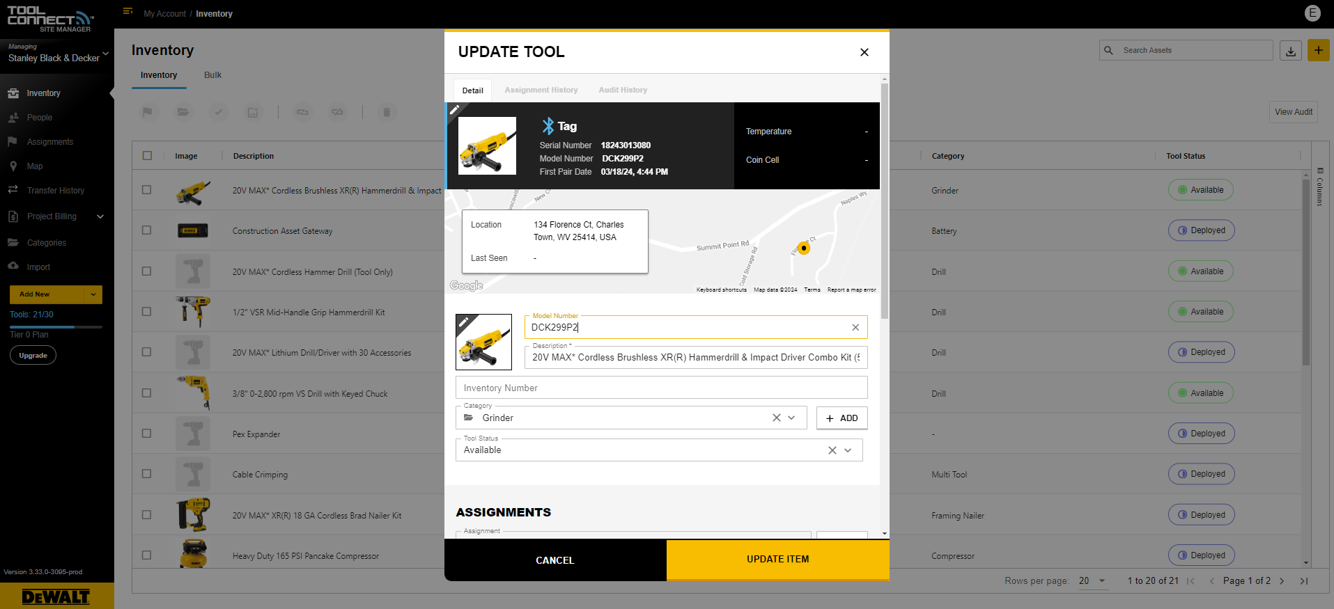
Task: Click the edit pencil on tool header image
Action: (x=454, y=110)
